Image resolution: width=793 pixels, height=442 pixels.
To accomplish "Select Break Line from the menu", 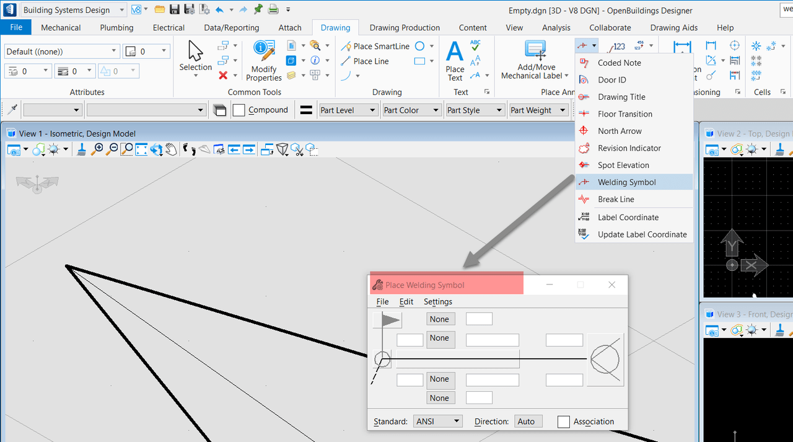I will (x=634, y=199).
